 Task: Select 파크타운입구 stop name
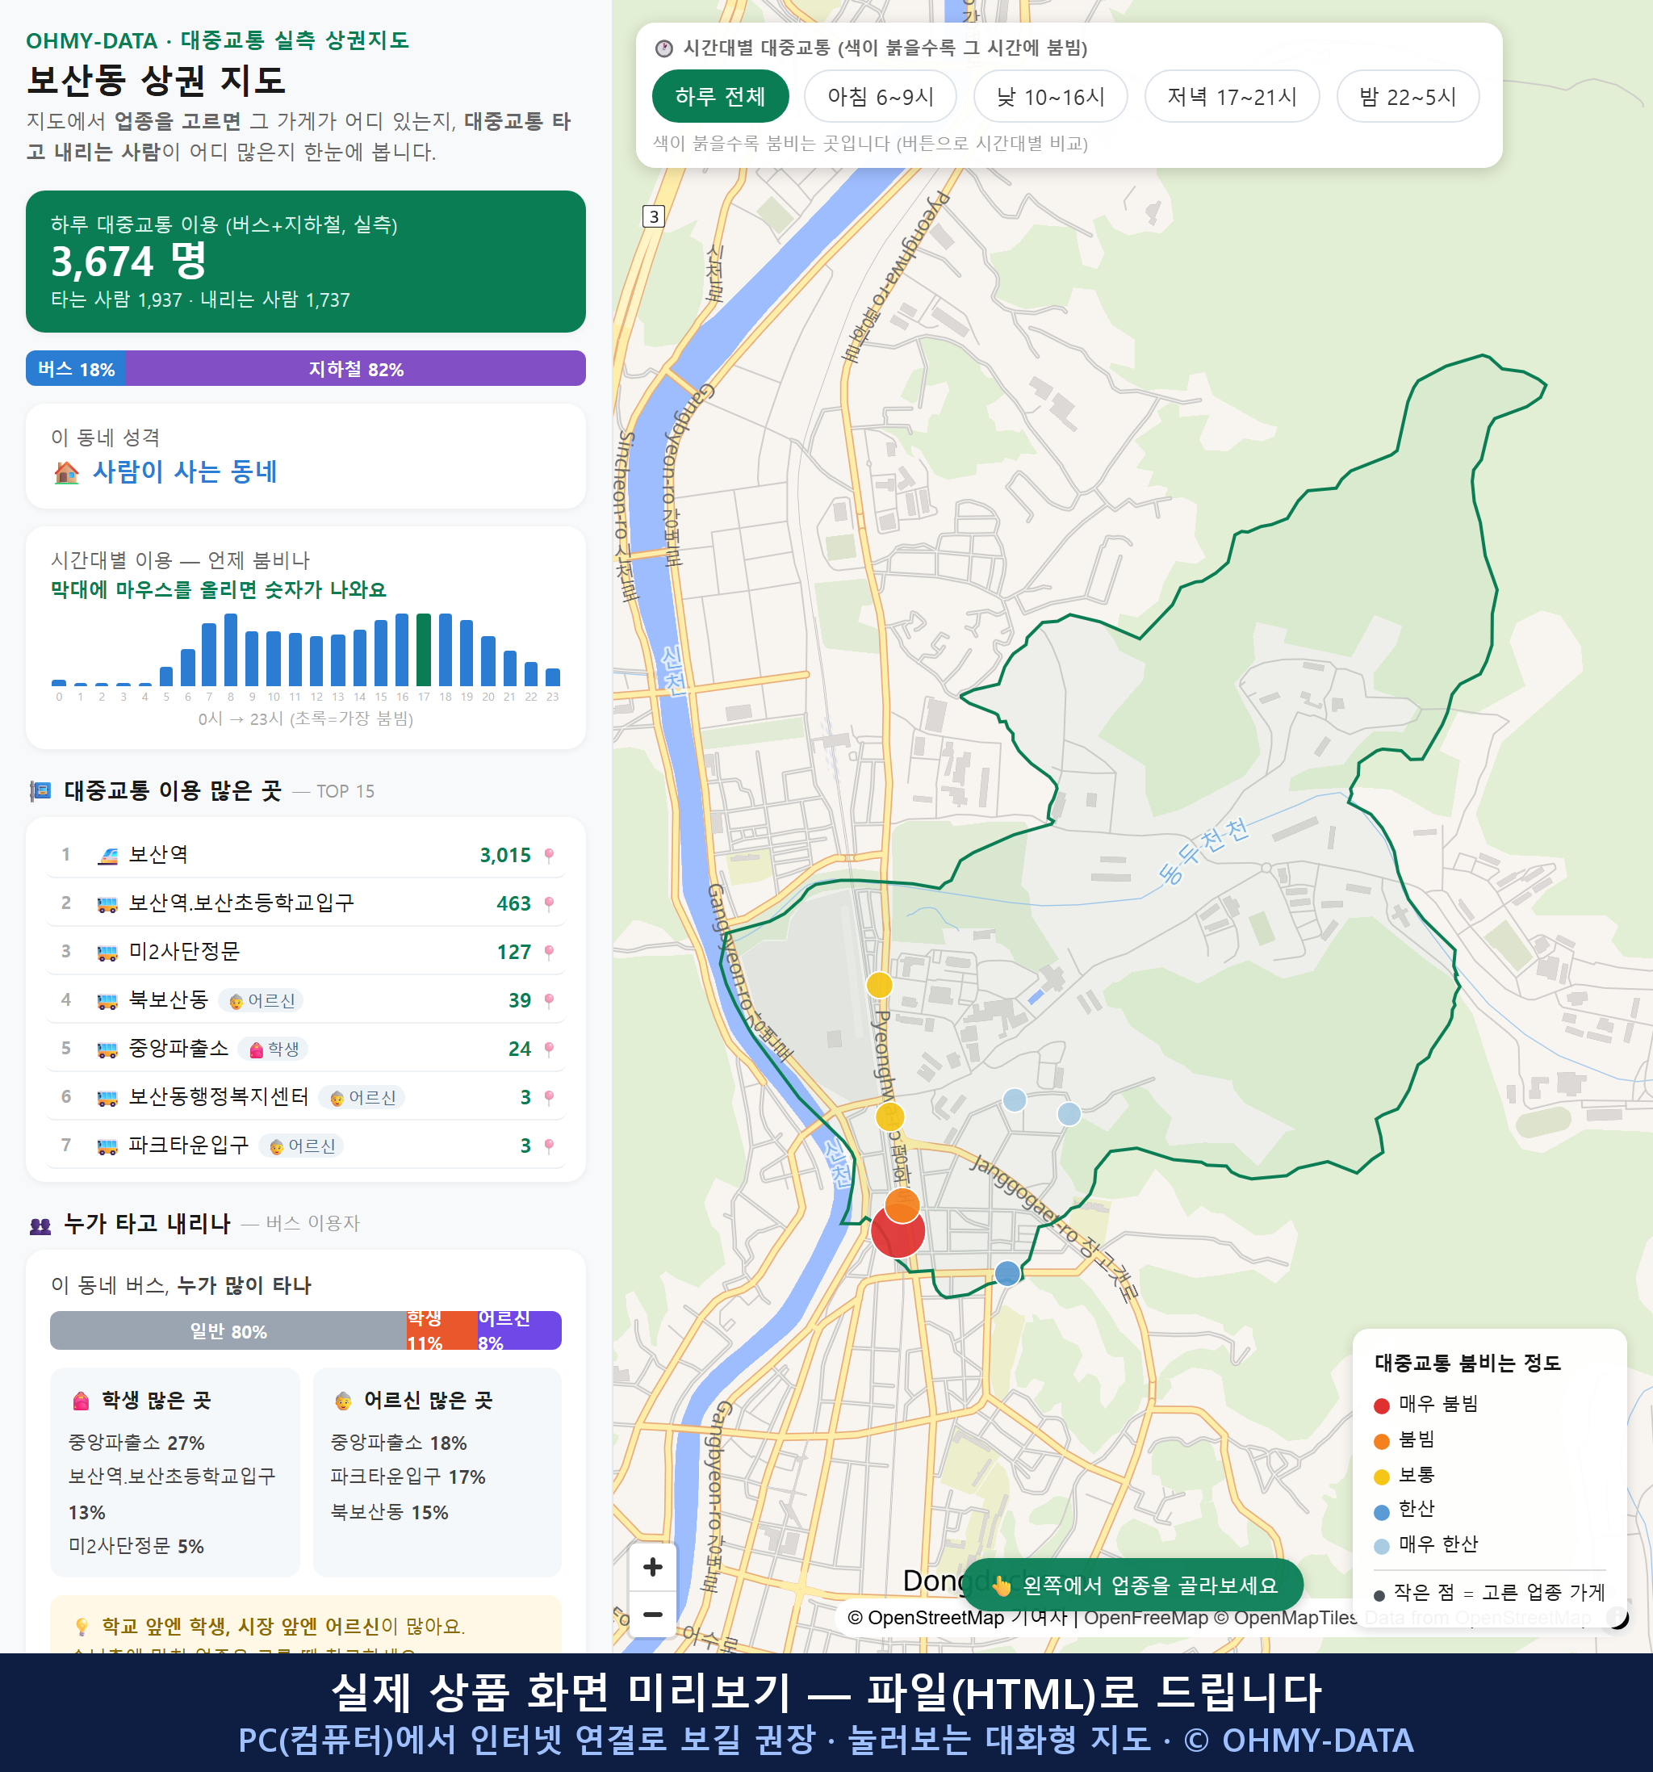[x=189, y=1145]
